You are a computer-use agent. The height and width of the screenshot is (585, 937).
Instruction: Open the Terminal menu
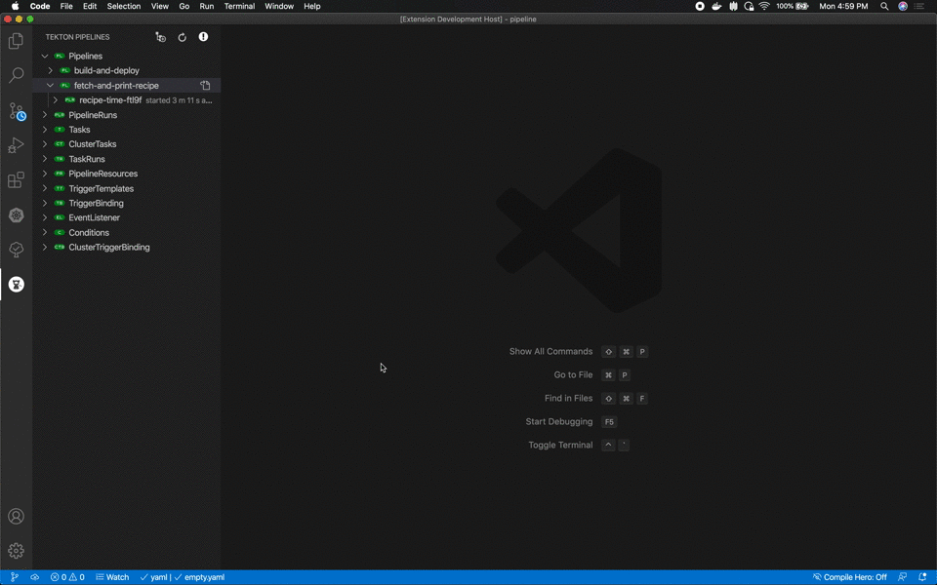240,6
